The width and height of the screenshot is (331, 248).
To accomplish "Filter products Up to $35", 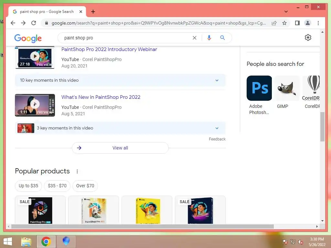I will 28,186.
